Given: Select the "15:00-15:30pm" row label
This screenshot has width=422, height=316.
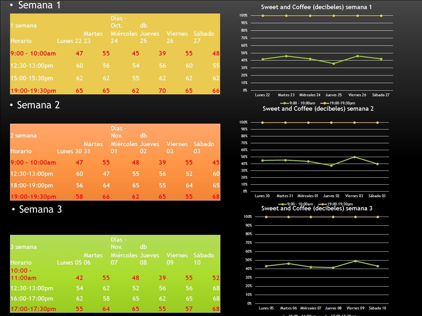Looking at the screenshot, I should (32, 78).
